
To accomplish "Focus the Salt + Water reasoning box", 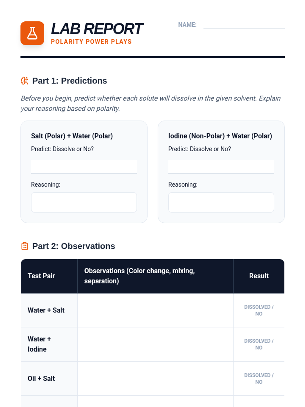I will [x=84, y=202].
